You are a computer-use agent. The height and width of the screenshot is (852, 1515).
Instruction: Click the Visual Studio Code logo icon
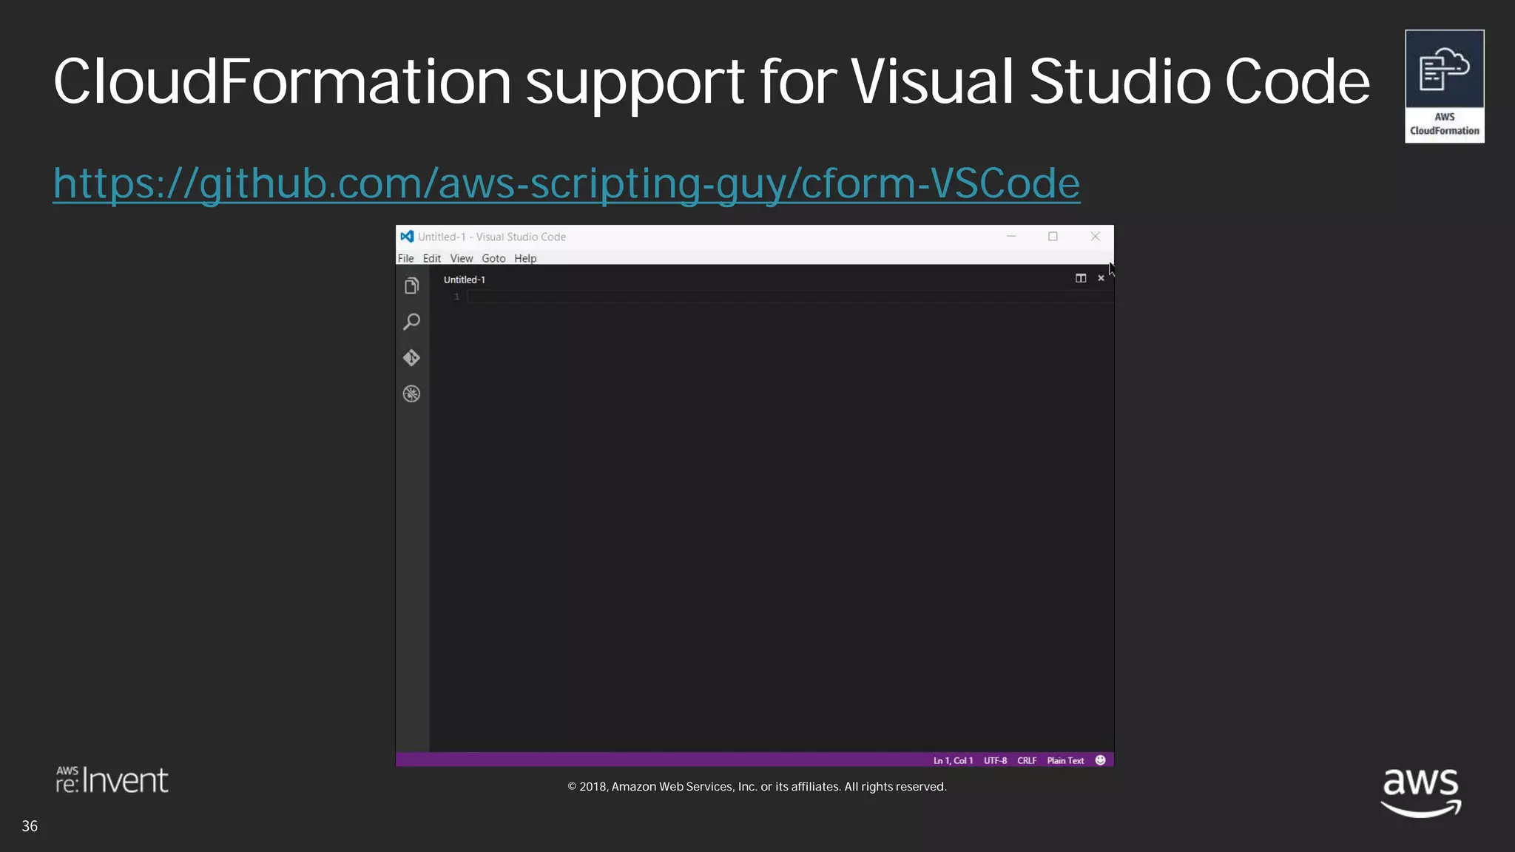[407, 237]
